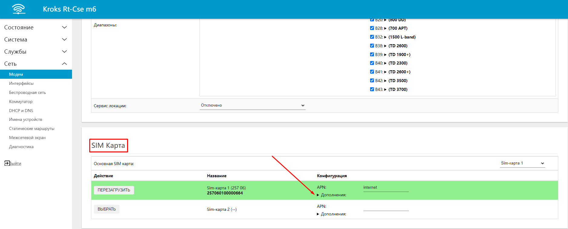Expand the B38 band details triangle
The image size is (568, 229).
(386, 46)
